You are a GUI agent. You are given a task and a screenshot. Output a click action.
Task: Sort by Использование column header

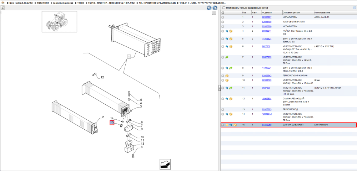(335, 12)
